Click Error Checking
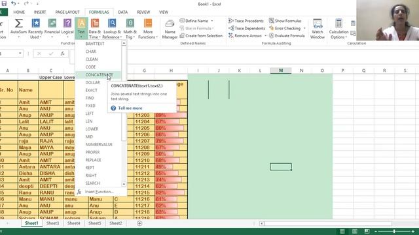The height and width of the screenshot is (235, 419). (285, 28)
